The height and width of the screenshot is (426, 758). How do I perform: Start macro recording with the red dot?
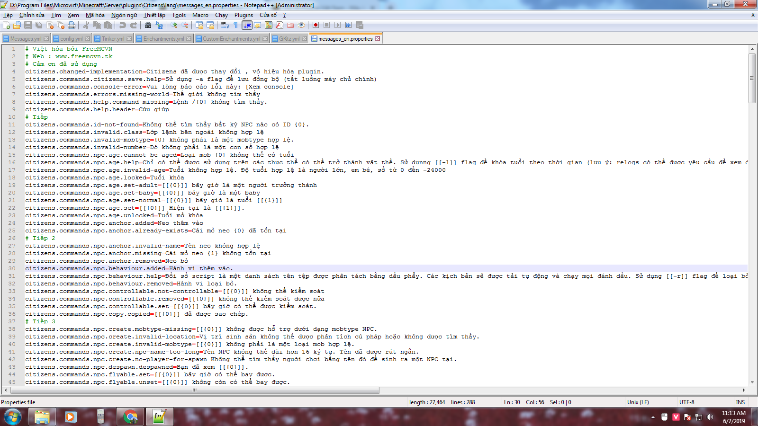tap(316, 25)
